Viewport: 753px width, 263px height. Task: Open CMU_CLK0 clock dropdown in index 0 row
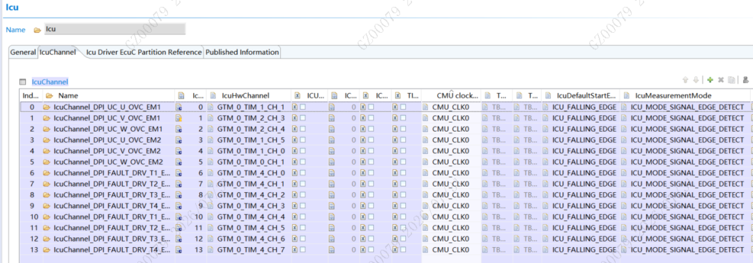pos(451,107)
